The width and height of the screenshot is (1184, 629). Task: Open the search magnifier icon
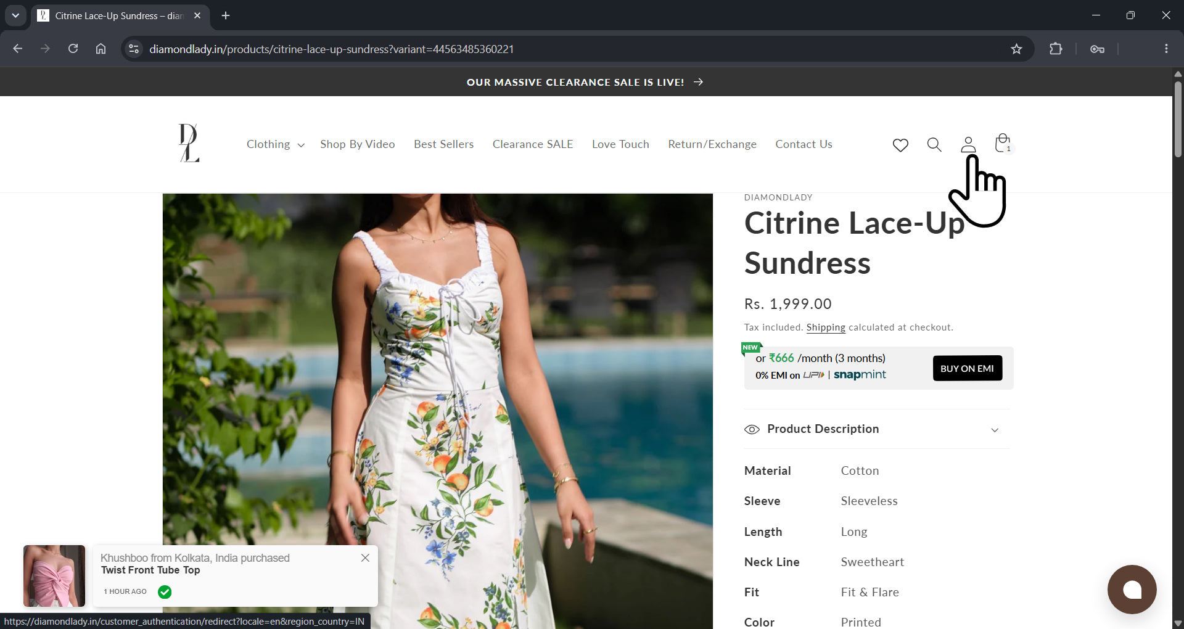click(x=934, y=145)
